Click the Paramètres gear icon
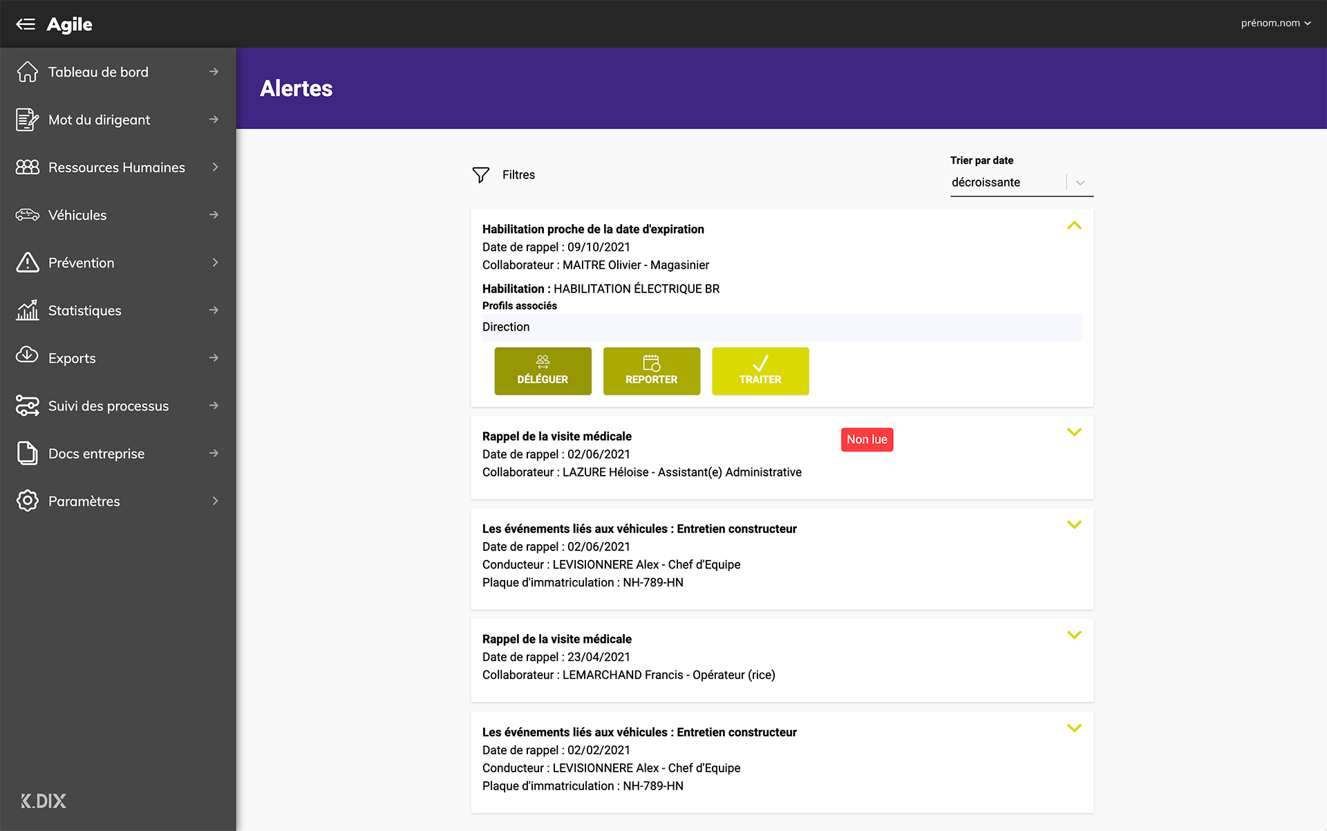Screen dimensions: 1327x831 28,501
